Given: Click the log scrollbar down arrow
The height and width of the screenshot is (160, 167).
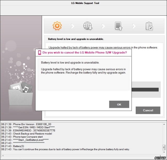Looking at the screenshot, I should pos(164,152).
